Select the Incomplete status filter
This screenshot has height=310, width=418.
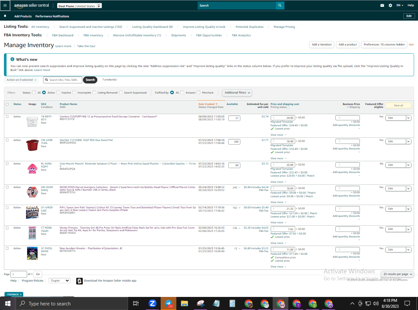74,93
